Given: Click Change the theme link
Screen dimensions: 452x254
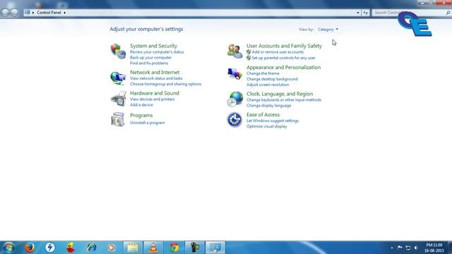Looking at the screenshot, I should (263, 73).
